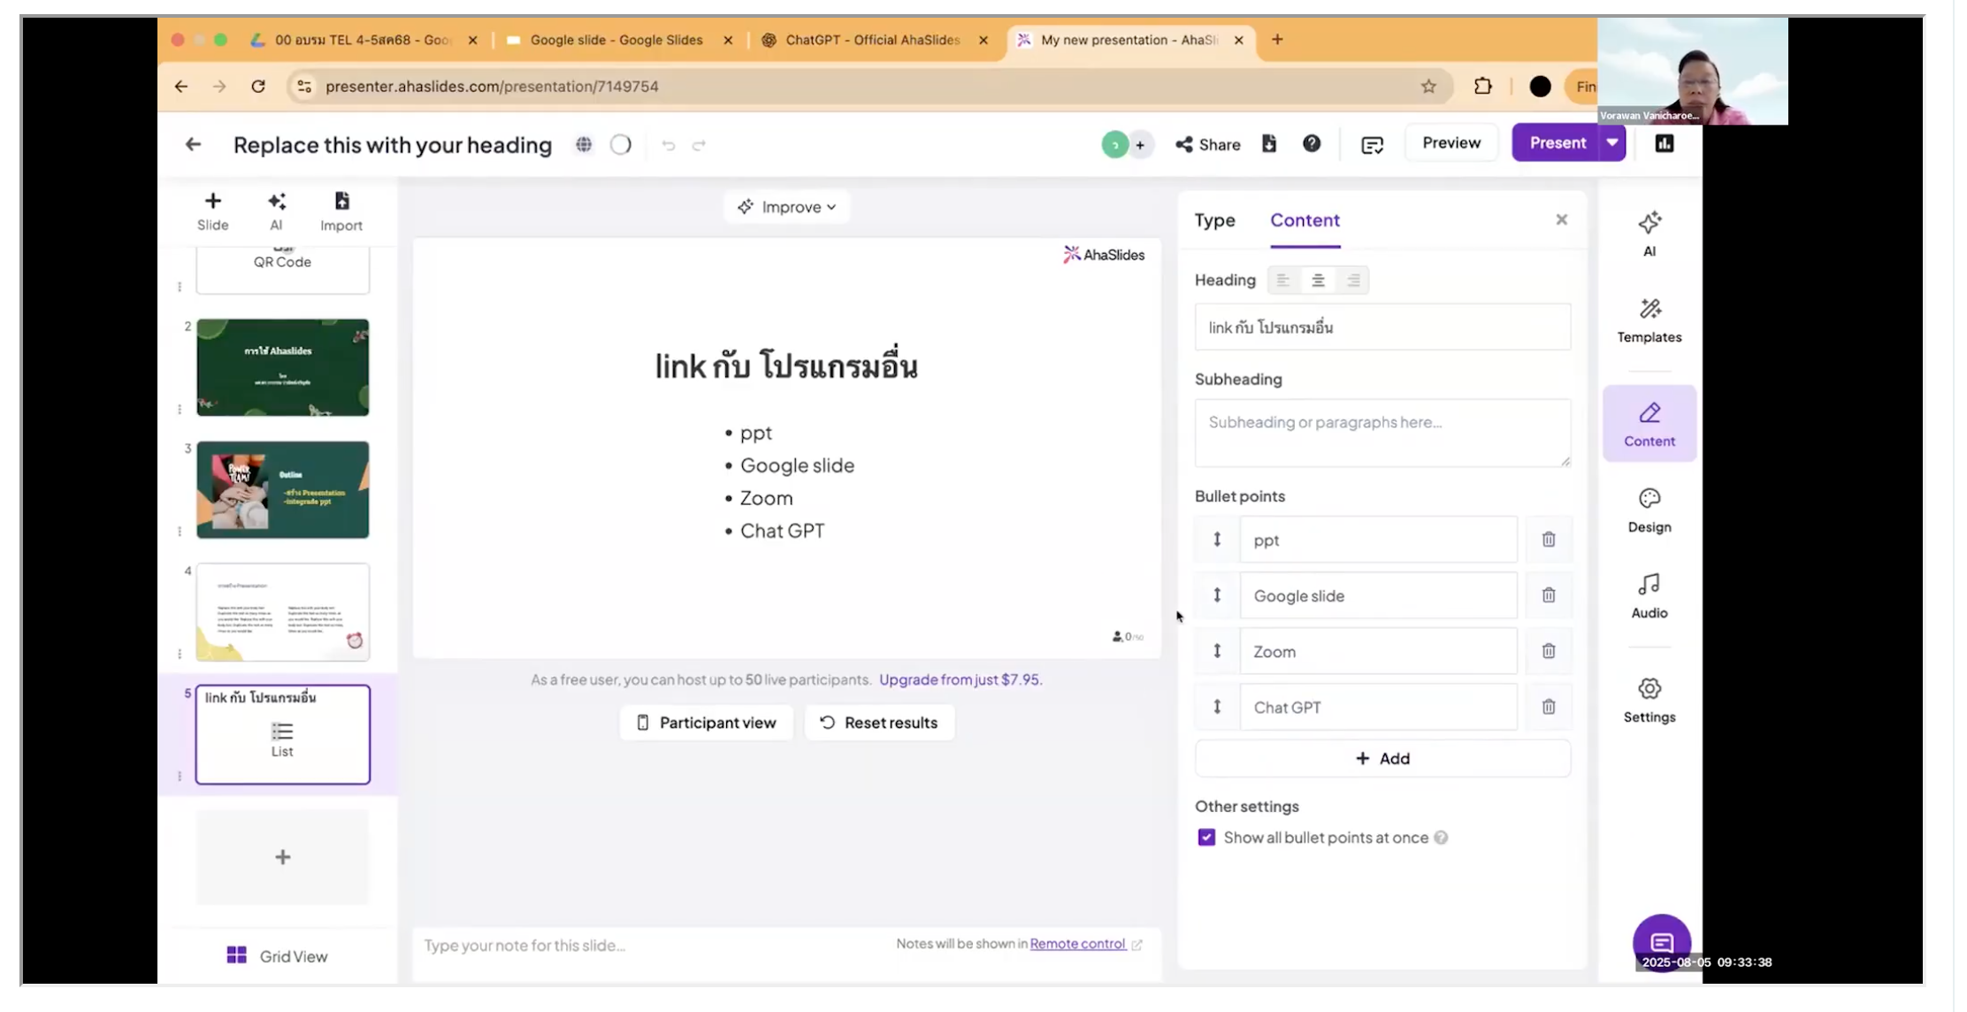Open slide 5 options menu dots
This screenshot has height=1012, width=1967.
tap(180, 776)
